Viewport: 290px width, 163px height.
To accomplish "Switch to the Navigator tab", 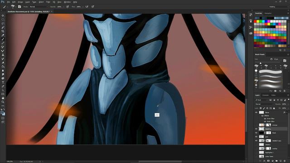I will [x=268, y=13].
